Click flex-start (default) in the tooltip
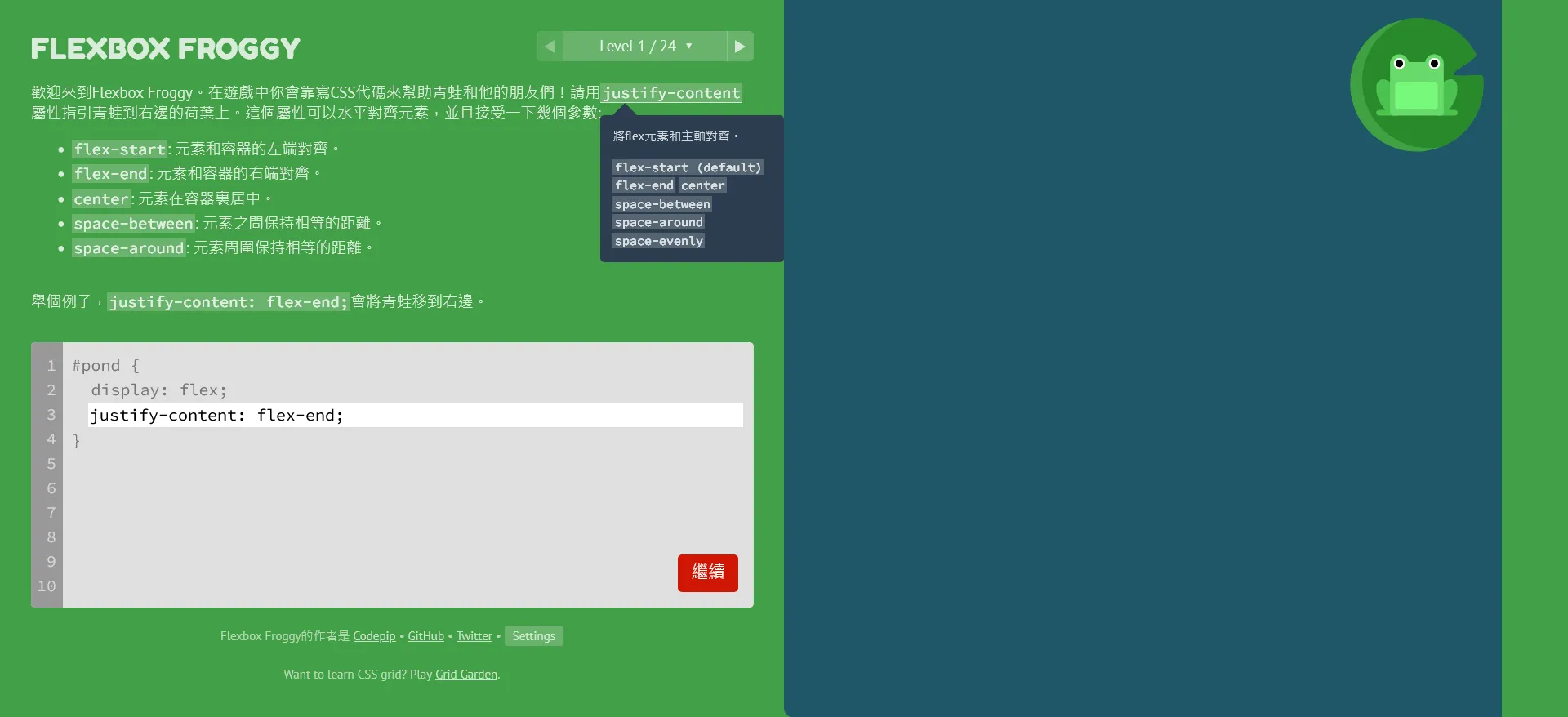The image size is (1568, 717). coord(688,167)
